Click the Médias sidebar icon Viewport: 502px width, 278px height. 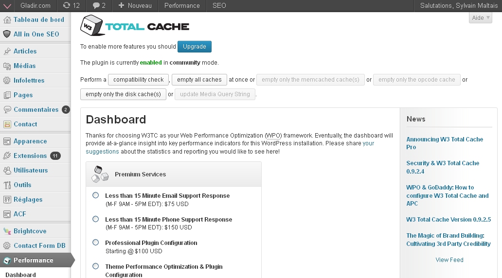click(x=7, y=66)
